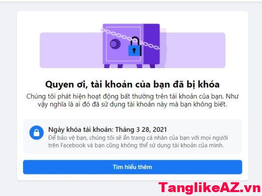Click the 'Chúng tôi phát hiện hoạt động bất thường' paragraph
Screen dimensions: 262x196
tap(132, 100)
